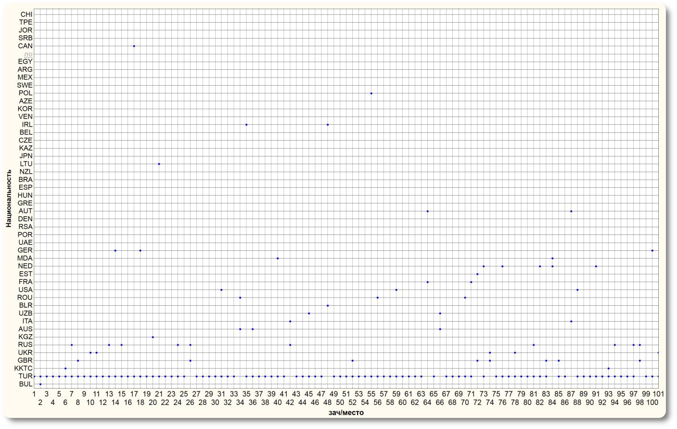The width and height of the screenshot is (677, 429).
Task: Click the AUT data point at place 87
Action: (x=571, y=211)
